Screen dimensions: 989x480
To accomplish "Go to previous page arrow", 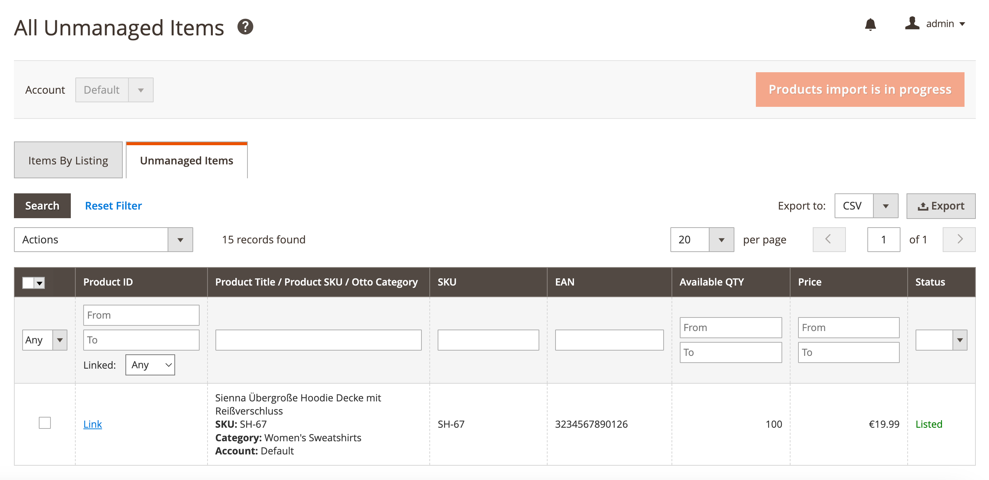I will coord(829,240).
